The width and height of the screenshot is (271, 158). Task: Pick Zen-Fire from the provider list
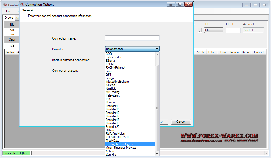pyautogui.click(x=111, y=155)
